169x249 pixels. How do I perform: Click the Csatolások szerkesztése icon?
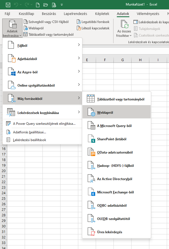point(136,35)
